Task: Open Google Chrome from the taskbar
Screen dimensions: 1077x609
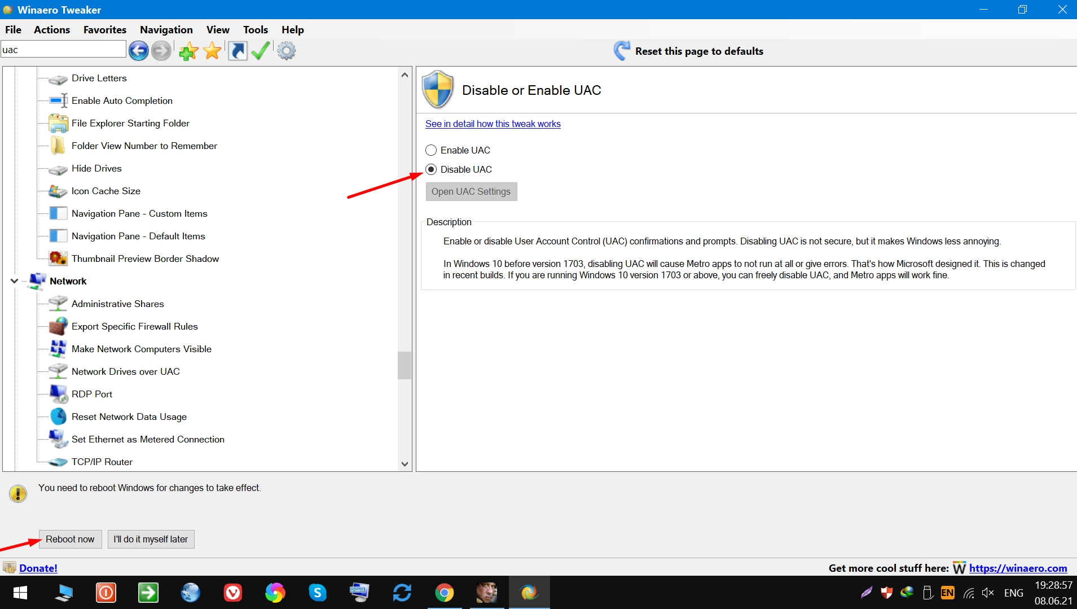Action: point(445,593)
